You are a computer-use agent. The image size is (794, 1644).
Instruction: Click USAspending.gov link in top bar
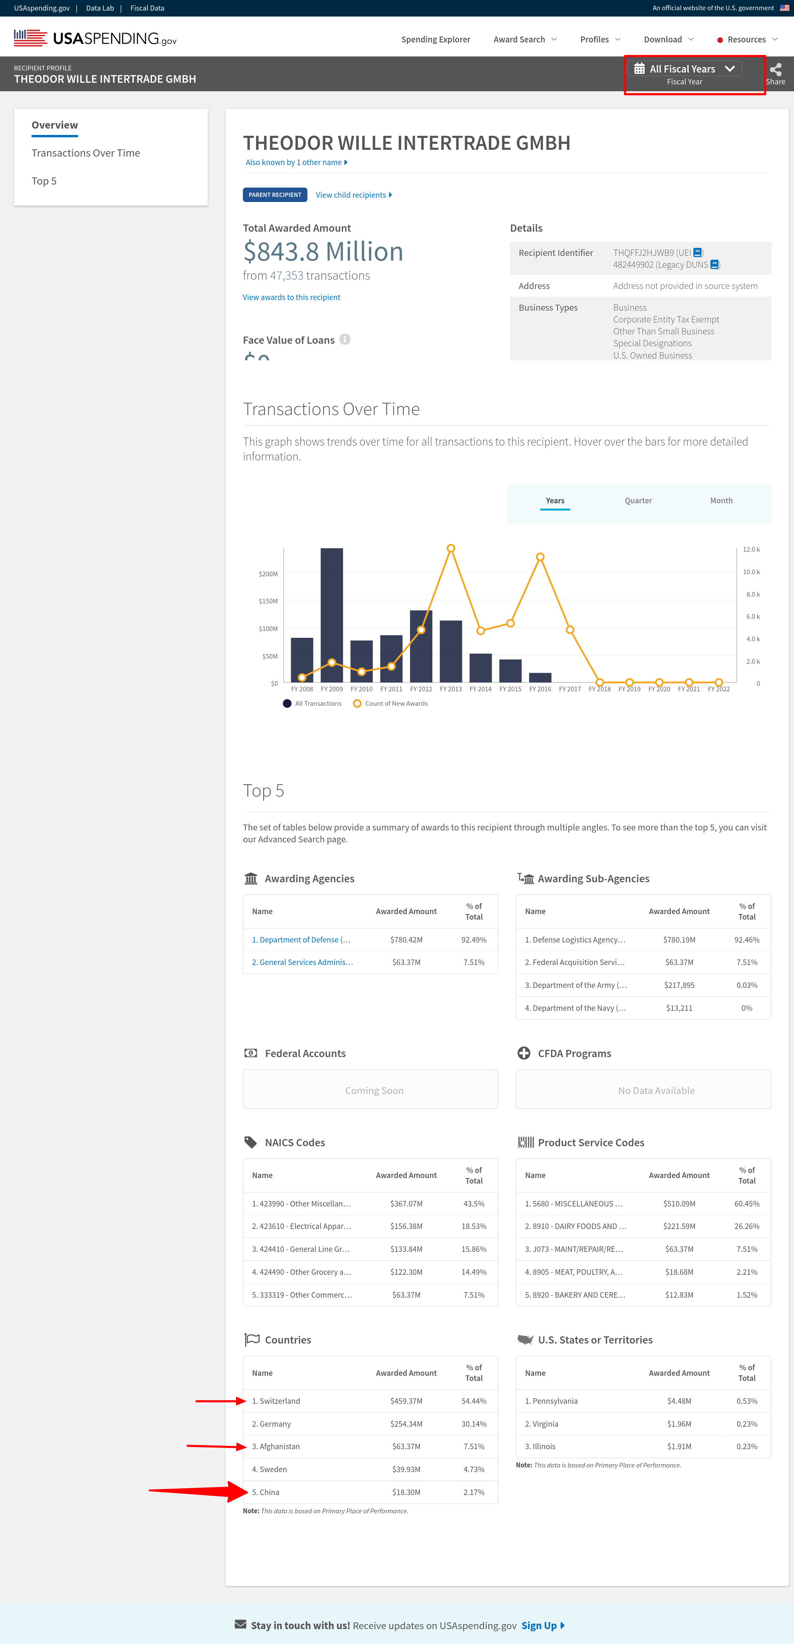[x=42, y=8]
